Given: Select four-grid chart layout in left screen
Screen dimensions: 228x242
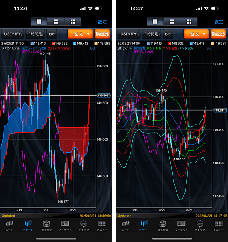Looking at the screenshot, I should pos(73,21).
